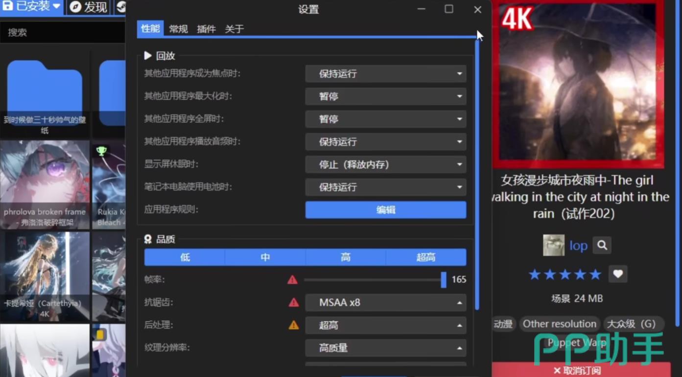Click the magnifier icon next to author lop
The height and width of the screenshot is (377, 682).
pyautogui.click(x=602, y=245)
